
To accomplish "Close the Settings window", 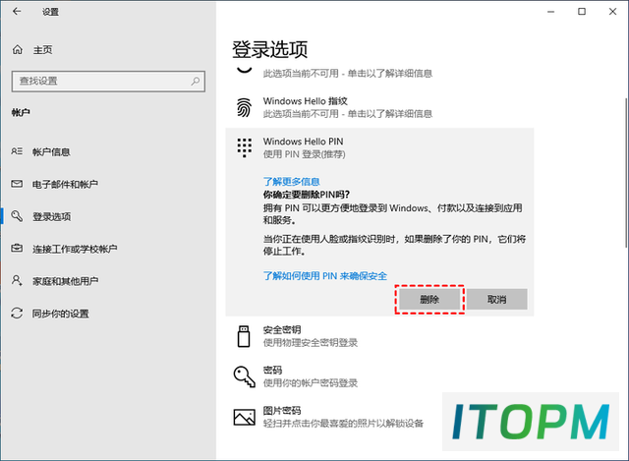I will (612, 12).
